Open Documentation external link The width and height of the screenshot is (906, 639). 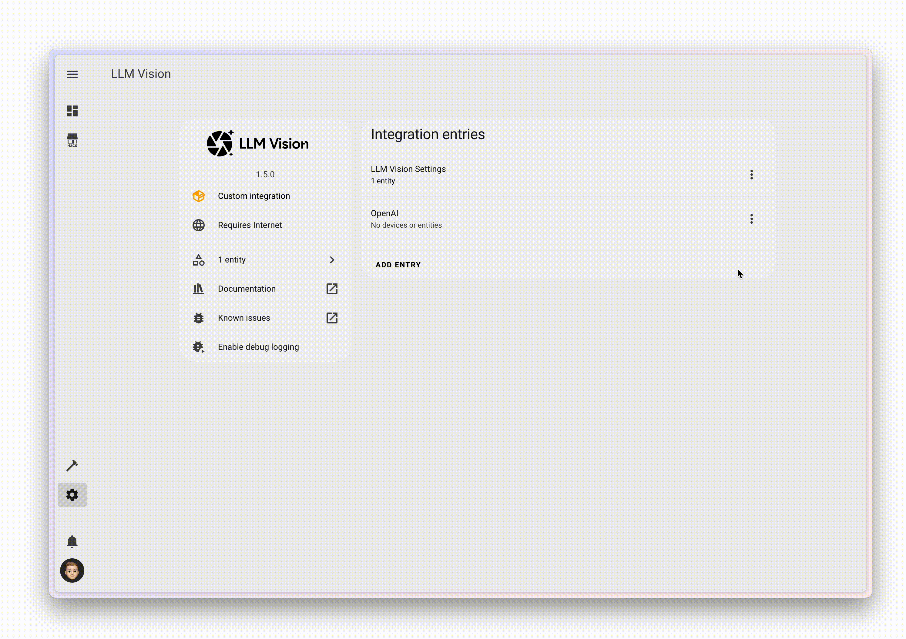pyautogui.click(x=332, y=289)
